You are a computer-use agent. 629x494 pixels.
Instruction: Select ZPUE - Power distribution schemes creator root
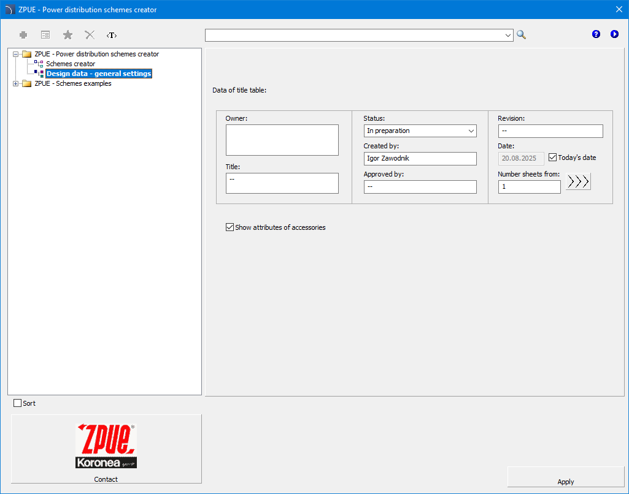[x=97, y=54]
